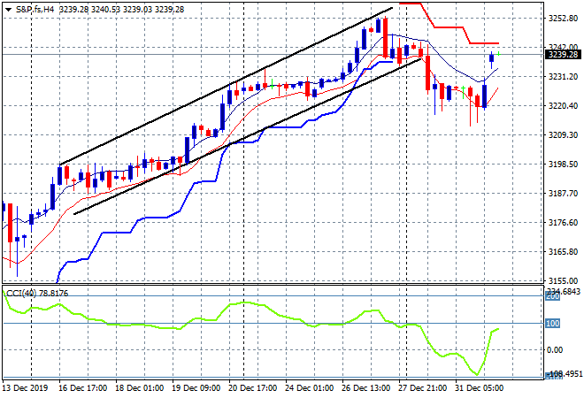Click the 31 Dec 05:00 time label
584x398 pixels.
click(x=479, y=388)
